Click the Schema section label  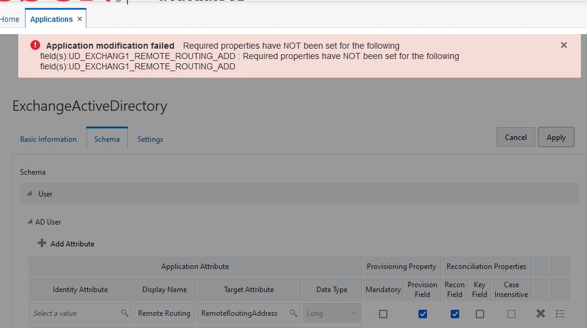click(33, 172)
